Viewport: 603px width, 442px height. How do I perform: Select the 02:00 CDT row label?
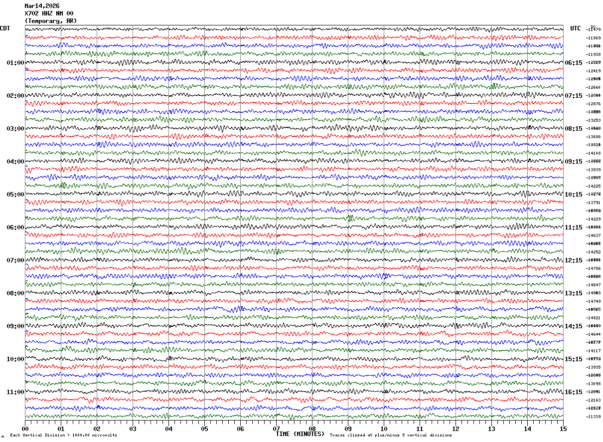click(15, 96)
